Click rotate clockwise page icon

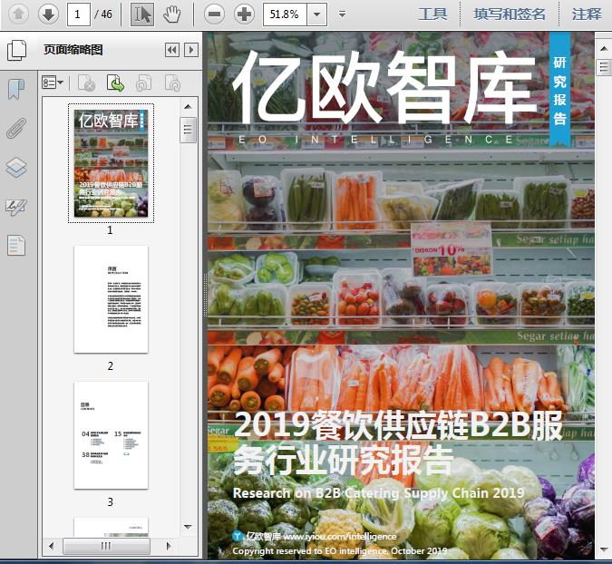[x=172, y=83]
